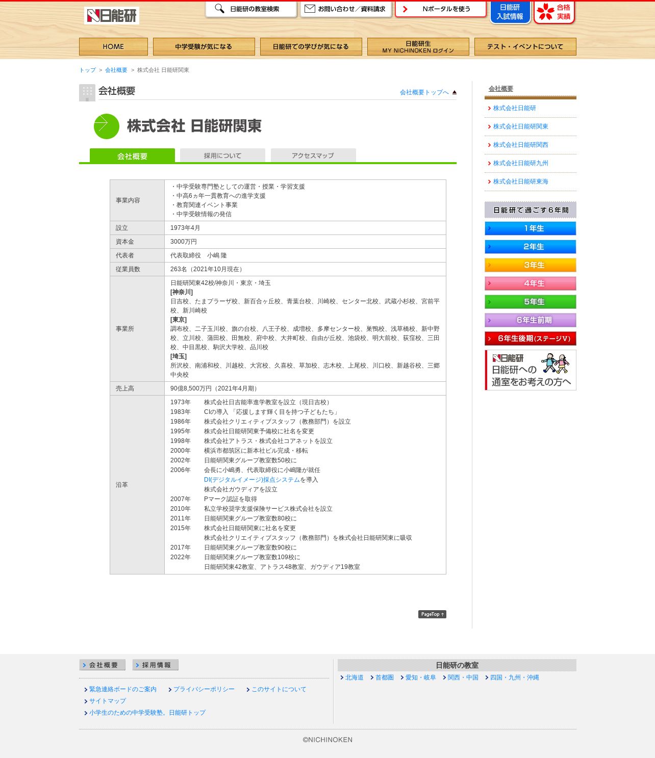Open the HOME menu

pyautogui.click(x=113, y=46)
